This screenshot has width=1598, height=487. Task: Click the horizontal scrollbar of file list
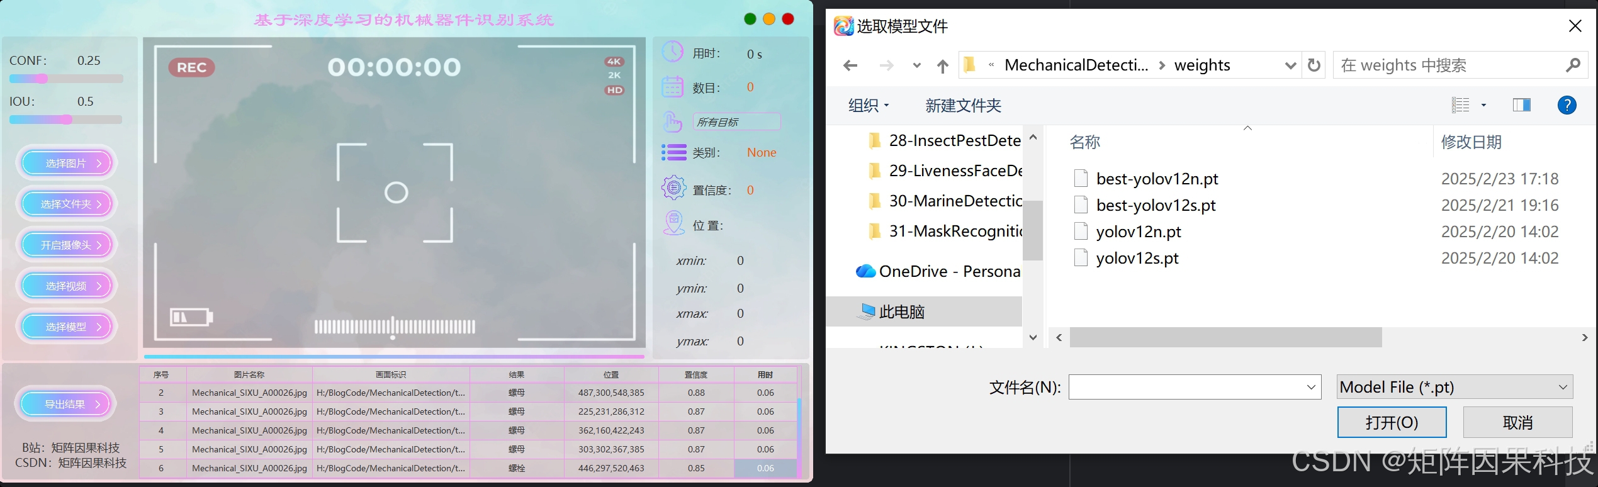[1225, 337]
